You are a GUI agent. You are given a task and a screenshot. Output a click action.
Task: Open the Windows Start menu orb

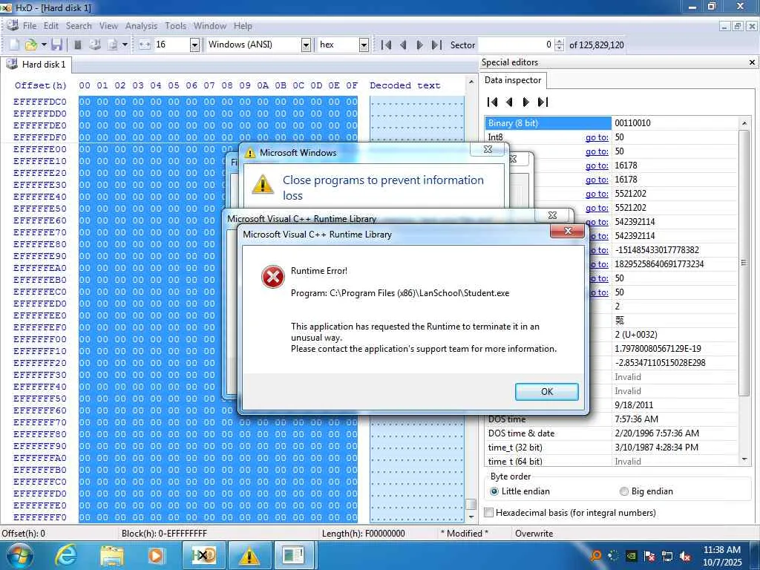point(19,555)
